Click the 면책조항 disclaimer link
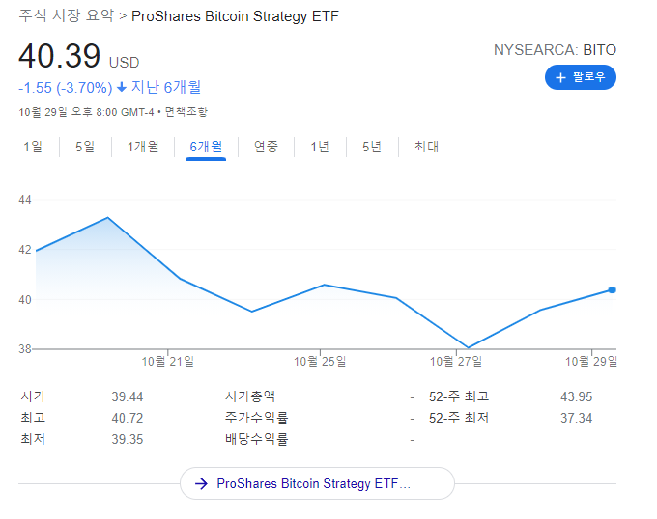657x519 pixels. click(x=186, y=112)
